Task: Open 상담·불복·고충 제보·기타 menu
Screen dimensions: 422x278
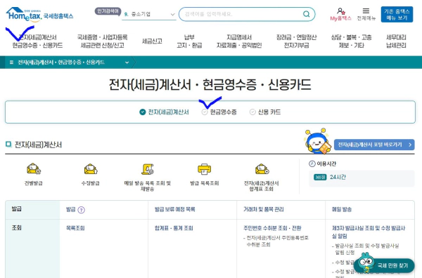Action: tap(351, 41)
